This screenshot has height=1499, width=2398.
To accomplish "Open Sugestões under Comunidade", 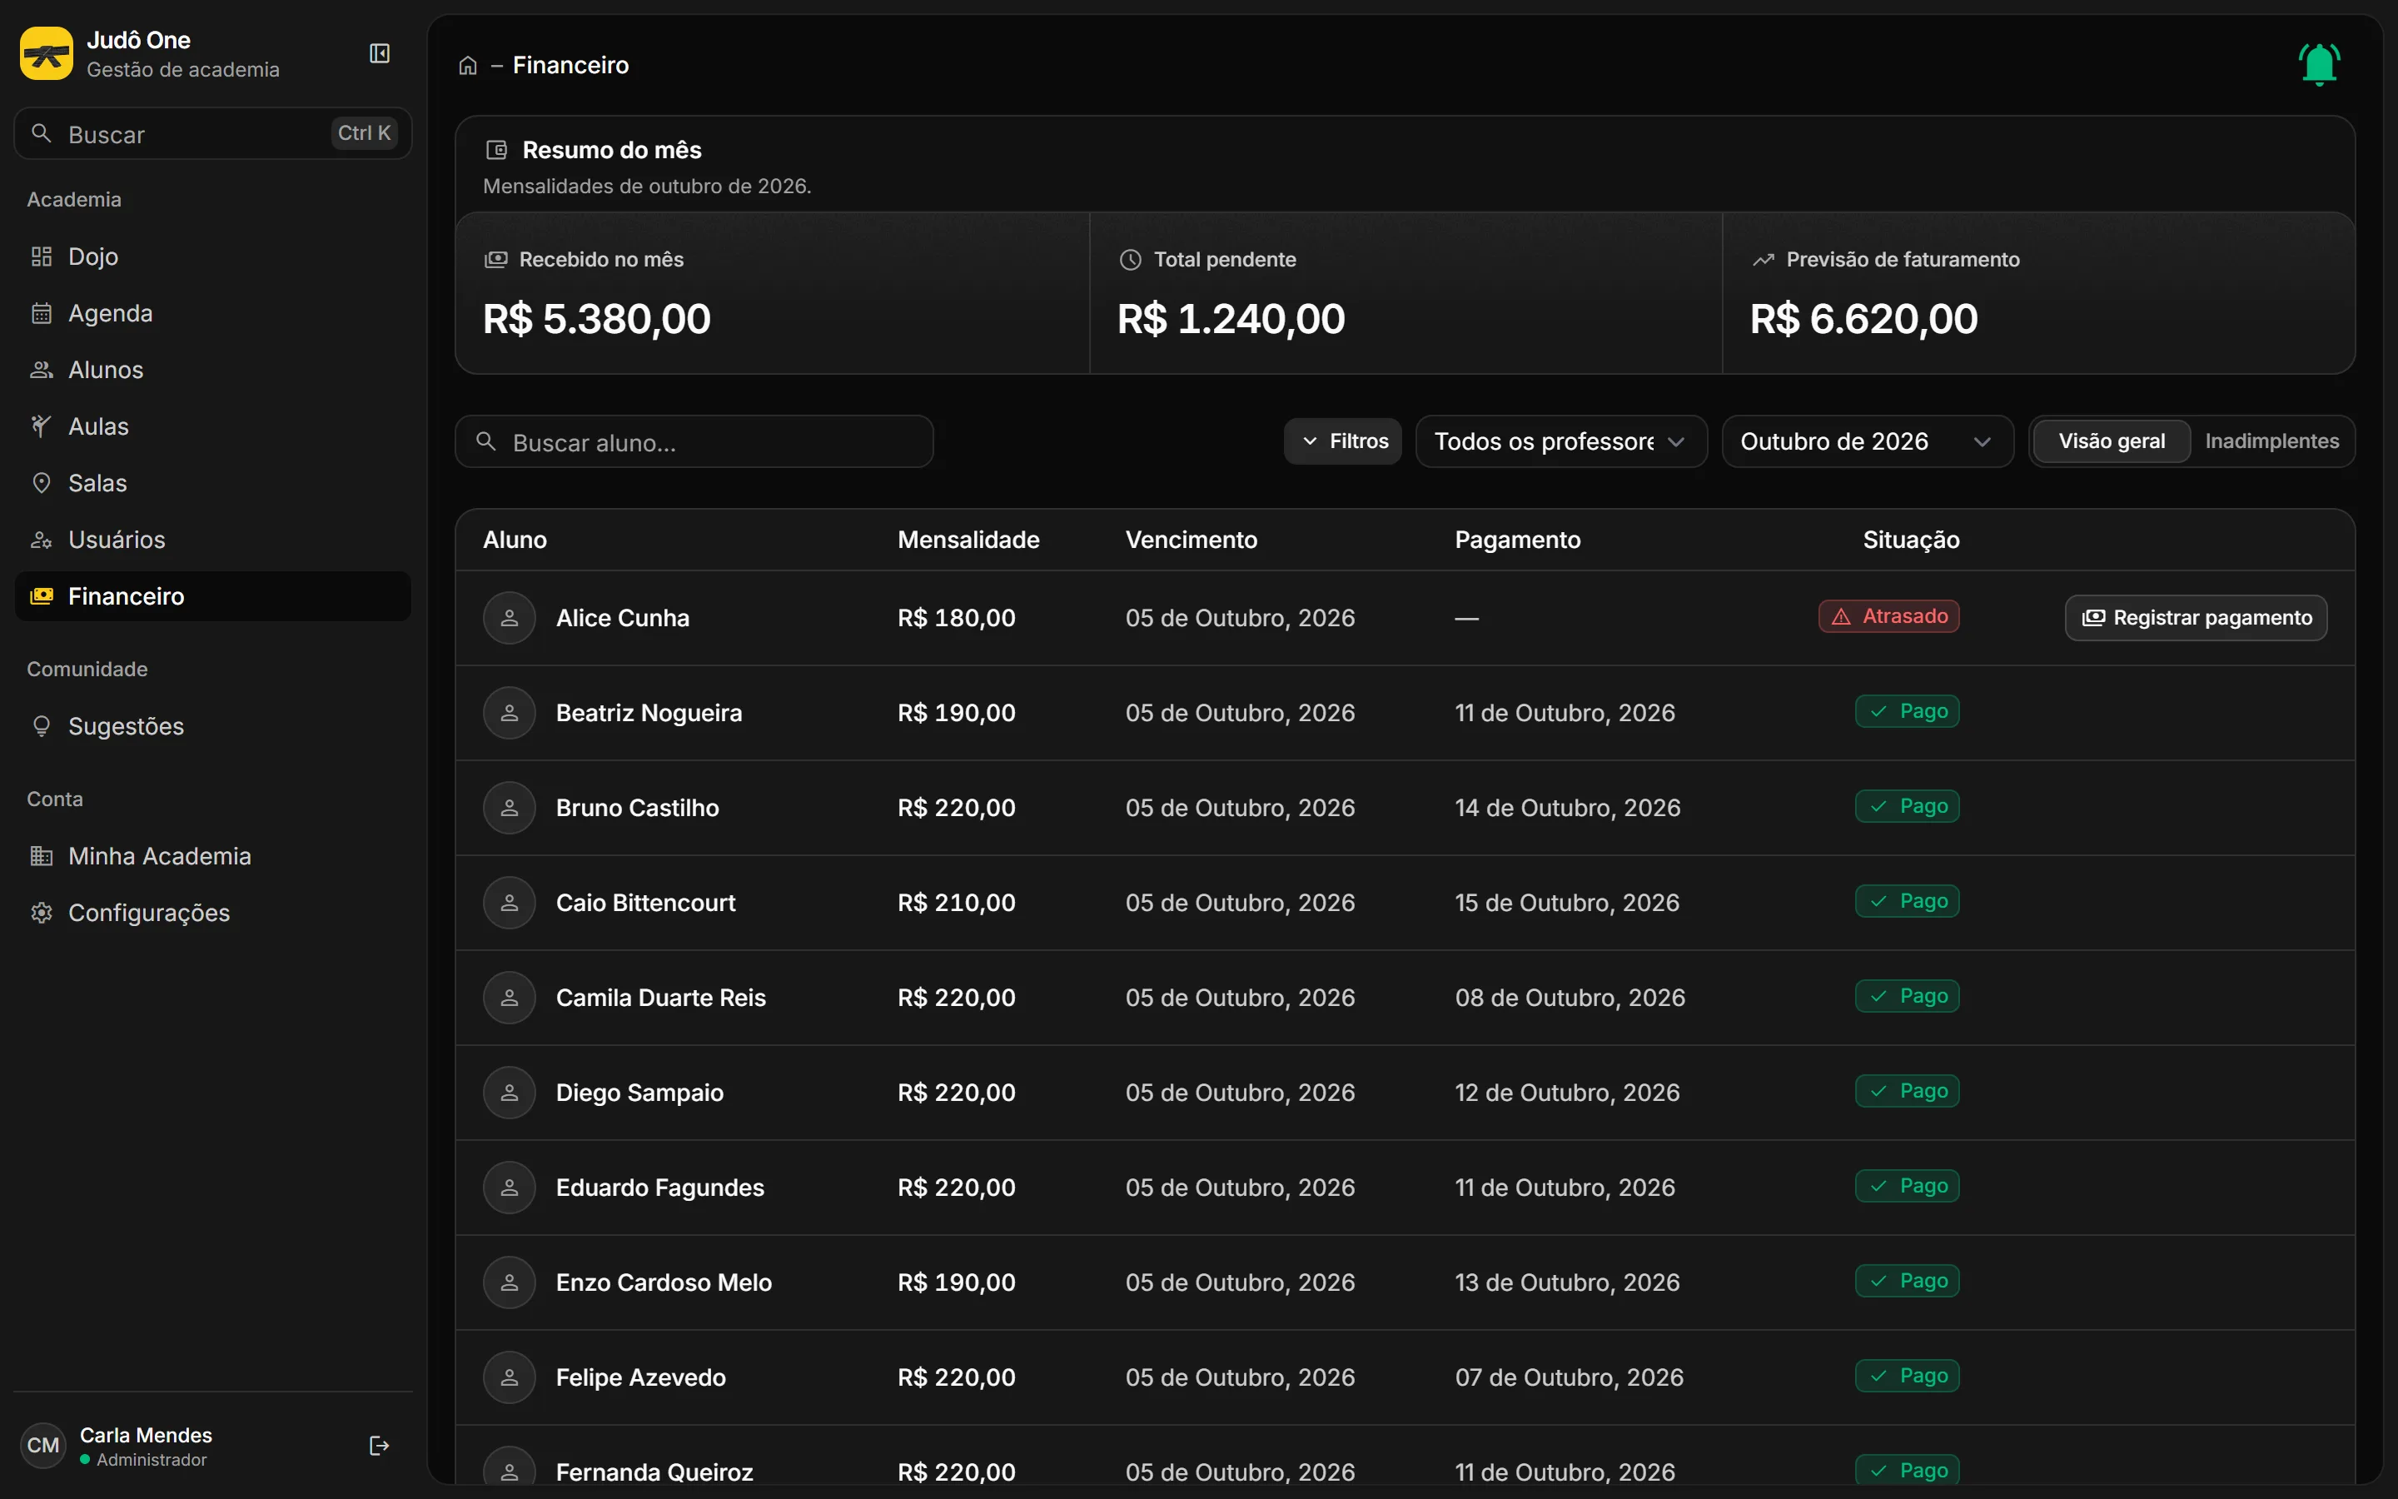I will point(213,727).
